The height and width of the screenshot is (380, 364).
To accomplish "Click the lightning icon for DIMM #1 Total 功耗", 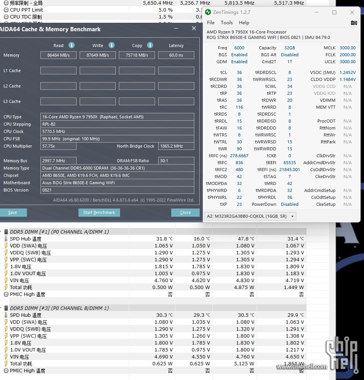I will tap(6, 288).
